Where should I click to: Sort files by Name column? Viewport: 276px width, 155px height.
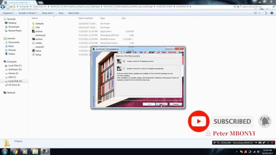click(x=34, y=18)
